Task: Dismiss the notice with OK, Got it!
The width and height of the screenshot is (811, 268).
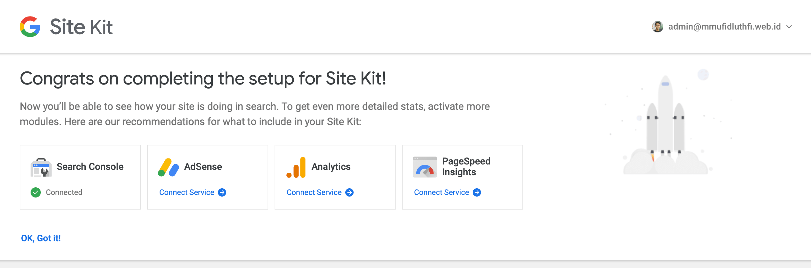Action: (x=41, y=238)
